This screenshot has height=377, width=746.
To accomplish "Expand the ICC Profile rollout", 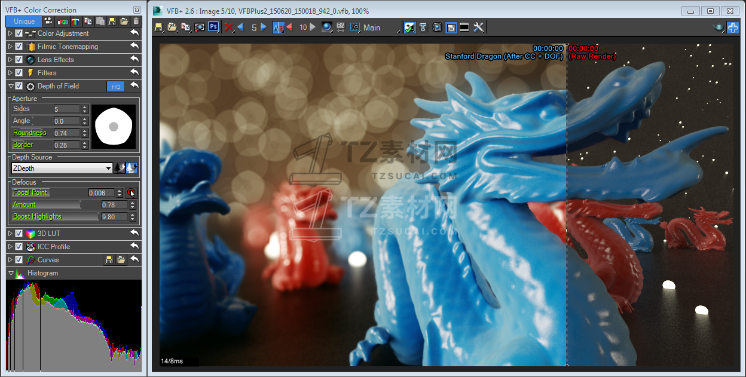I will coord(11,247).
